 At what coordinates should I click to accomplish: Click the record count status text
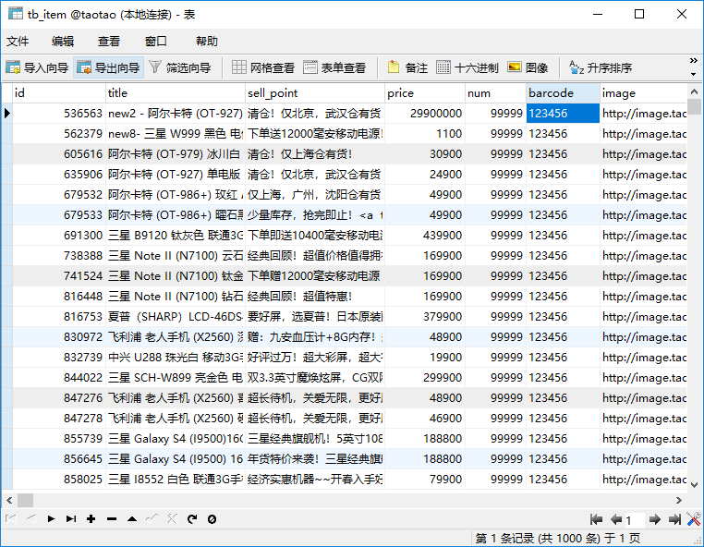(x=558, y=538)
